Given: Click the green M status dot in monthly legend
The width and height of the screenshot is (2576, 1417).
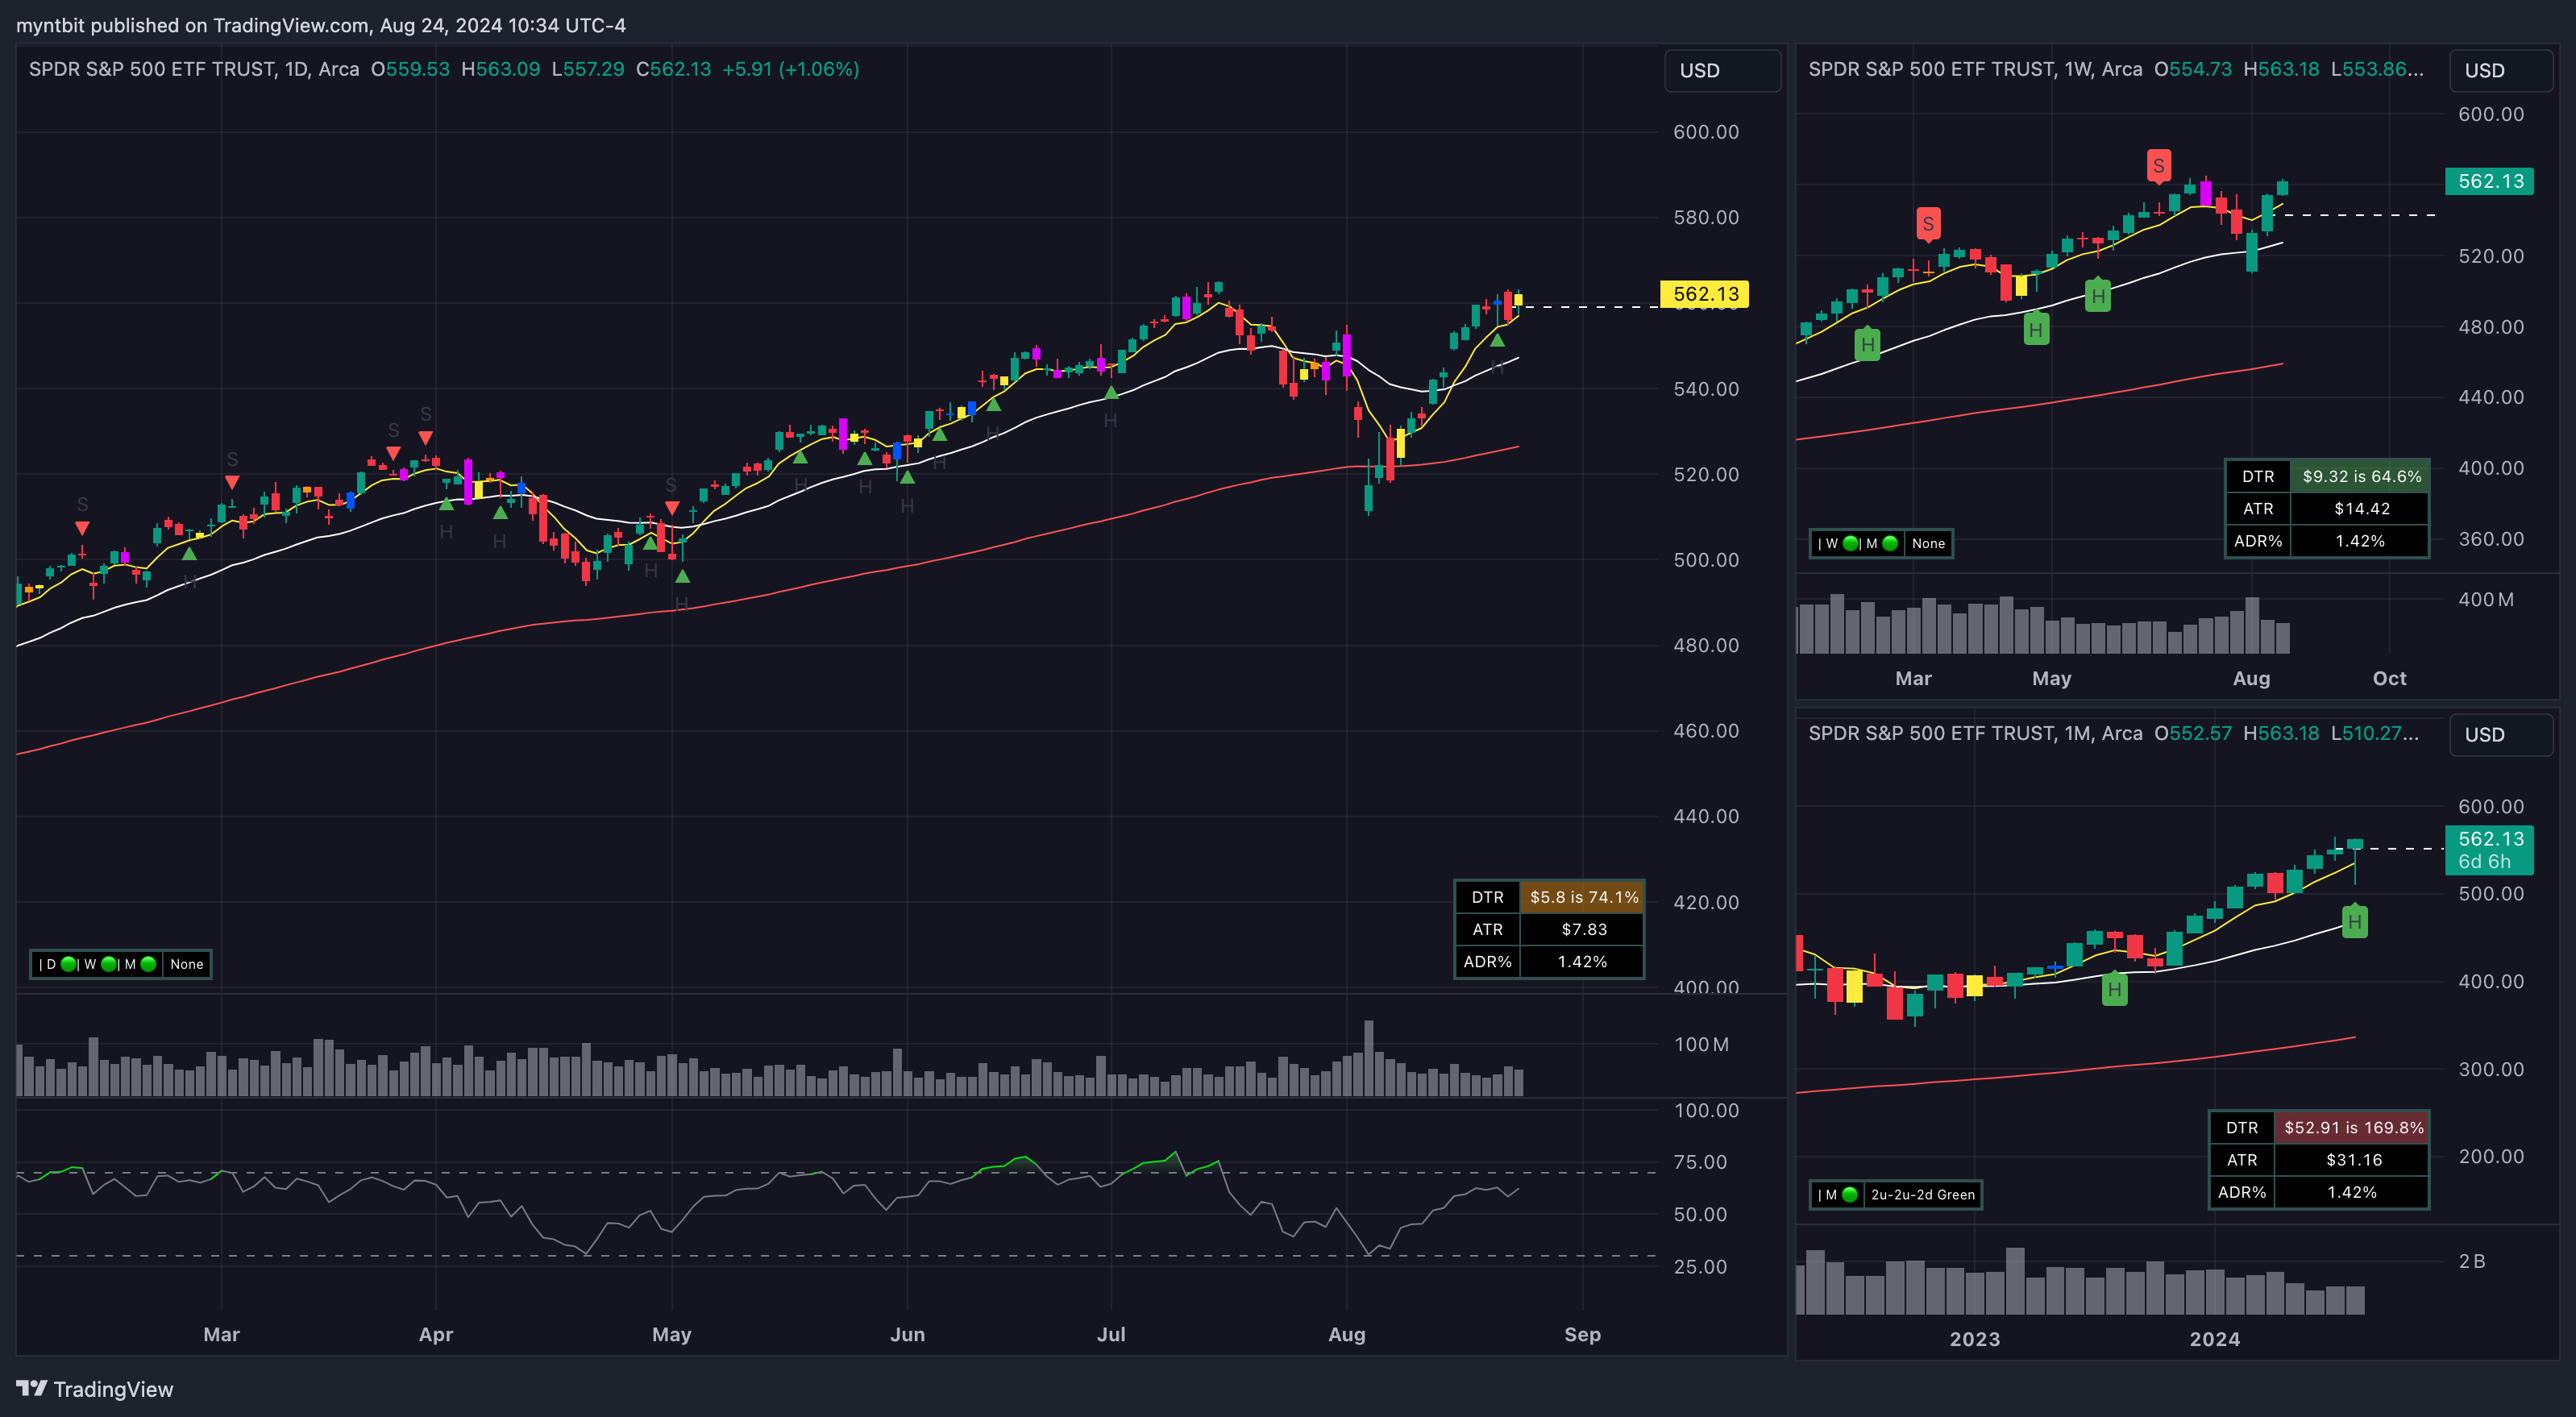Looking at the screenshot, I should (1850, 1194).
